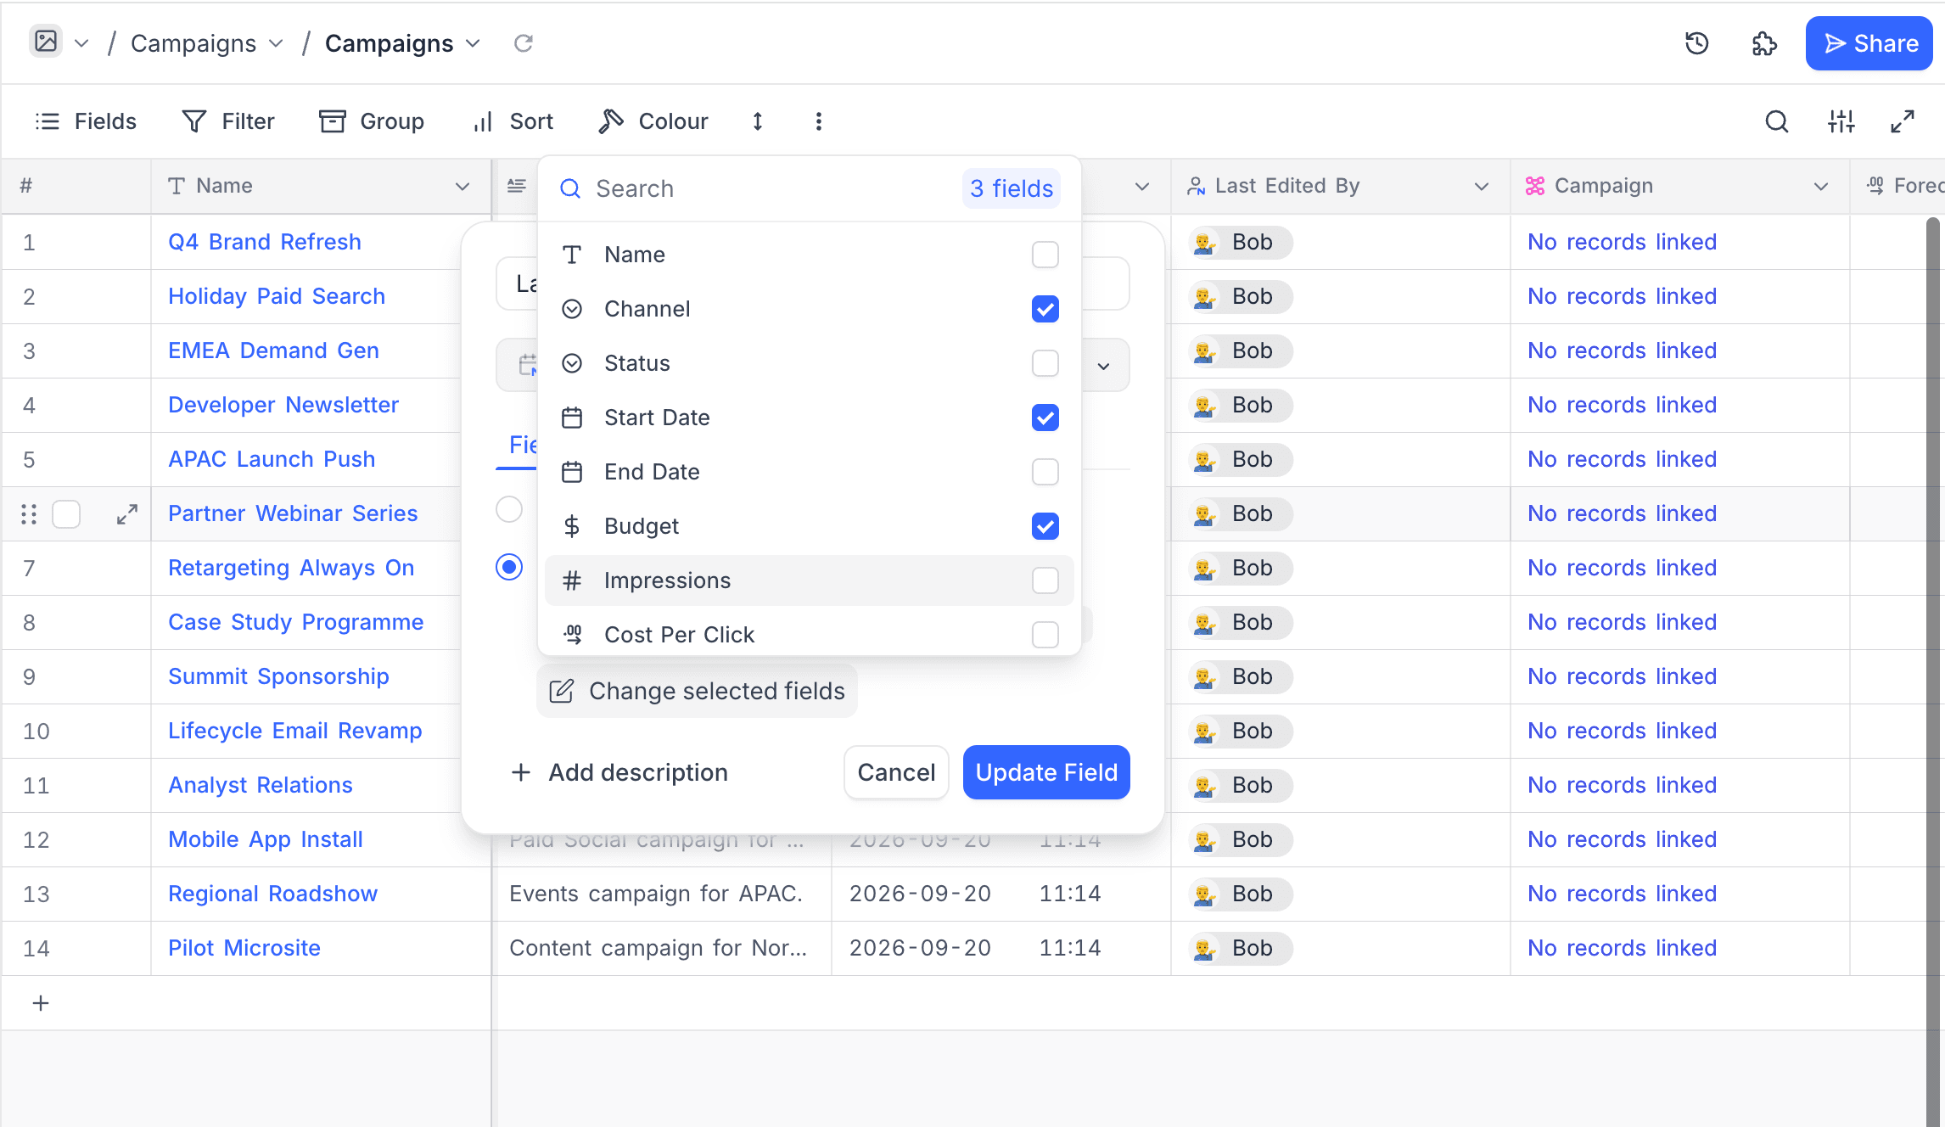Open the Group tool
Screen dimensions: 1945x1127
coord(371,121)
